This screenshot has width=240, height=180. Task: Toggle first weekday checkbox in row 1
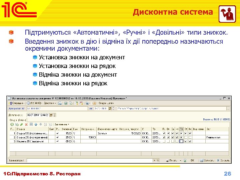click(164, 133)
